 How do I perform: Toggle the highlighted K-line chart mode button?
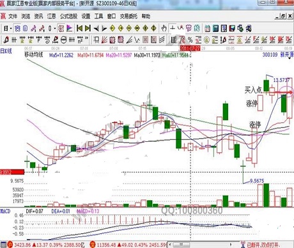click(x=17, y=28)
